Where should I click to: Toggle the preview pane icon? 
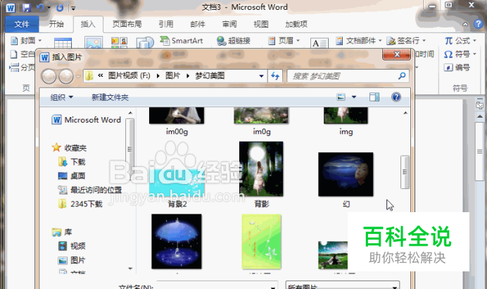tap(374, 97)
